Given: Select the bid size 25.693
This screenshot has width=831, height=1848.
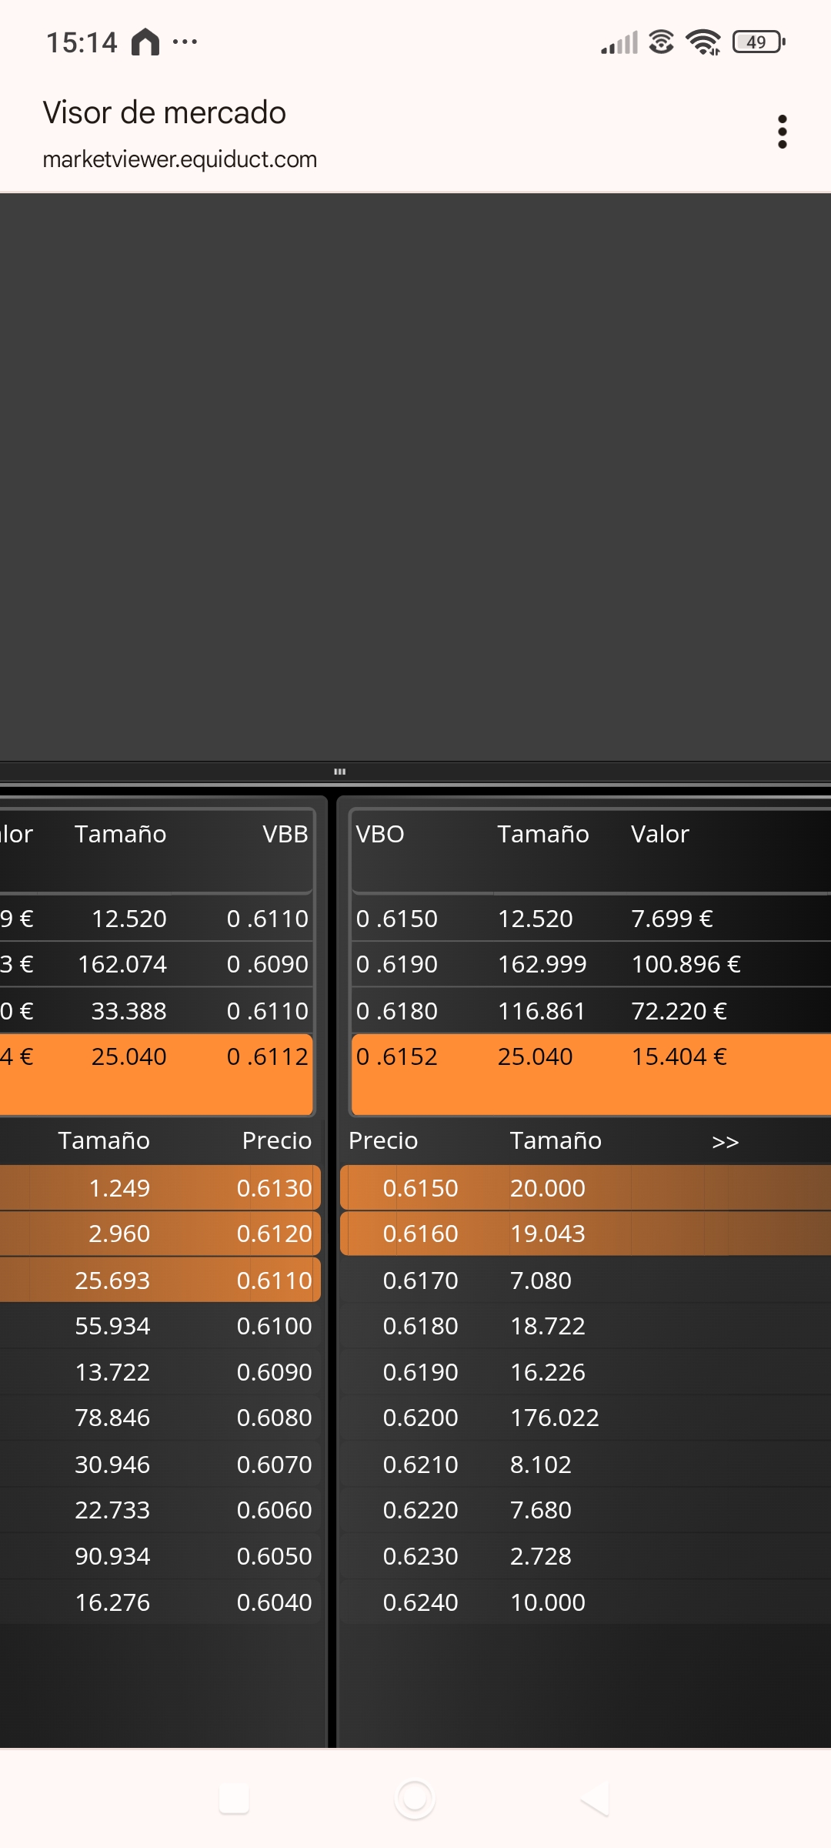Looking at the screenshot, I should (x=112, y=1281).
